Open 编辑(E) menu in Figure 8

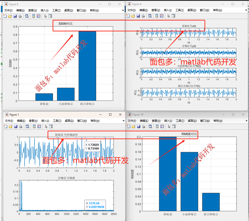(20, 10)
